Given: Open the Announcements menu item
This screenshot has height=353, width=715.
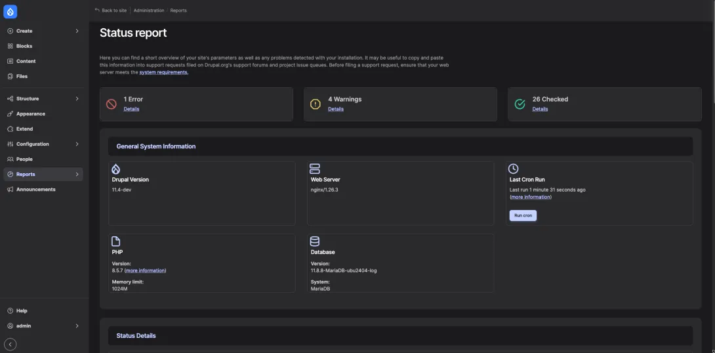Looking at the screenshot, I should pyautogui.click(x=43, y=189).
